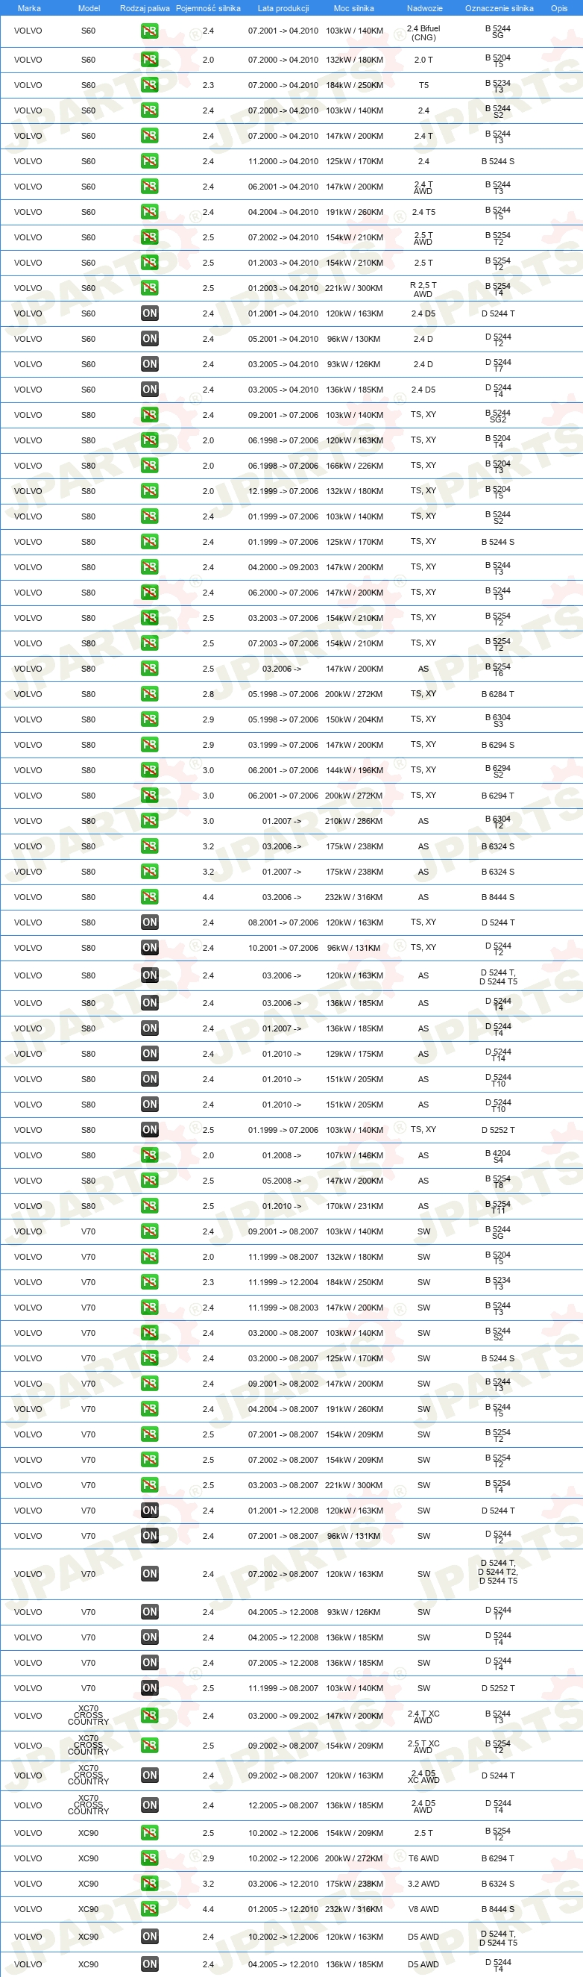This screenshot has width=583, height=1977.
Task: Click petrol icon in XC90 V8 AWD row
Action: (x=150, y=1908)
